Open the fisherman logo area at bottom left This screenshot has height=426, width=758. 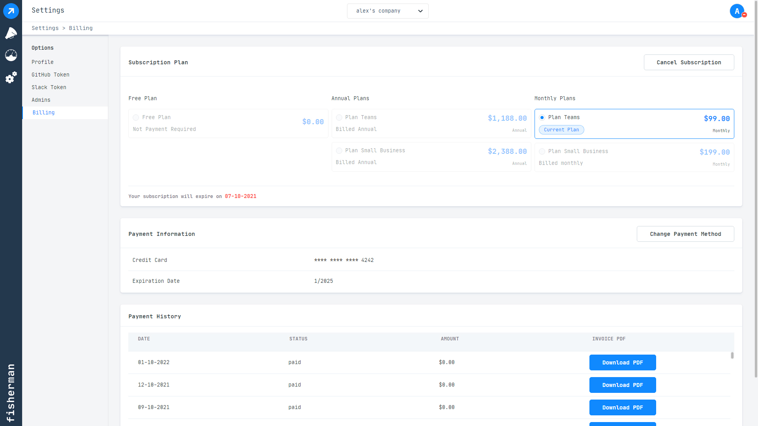coord(11,392)
